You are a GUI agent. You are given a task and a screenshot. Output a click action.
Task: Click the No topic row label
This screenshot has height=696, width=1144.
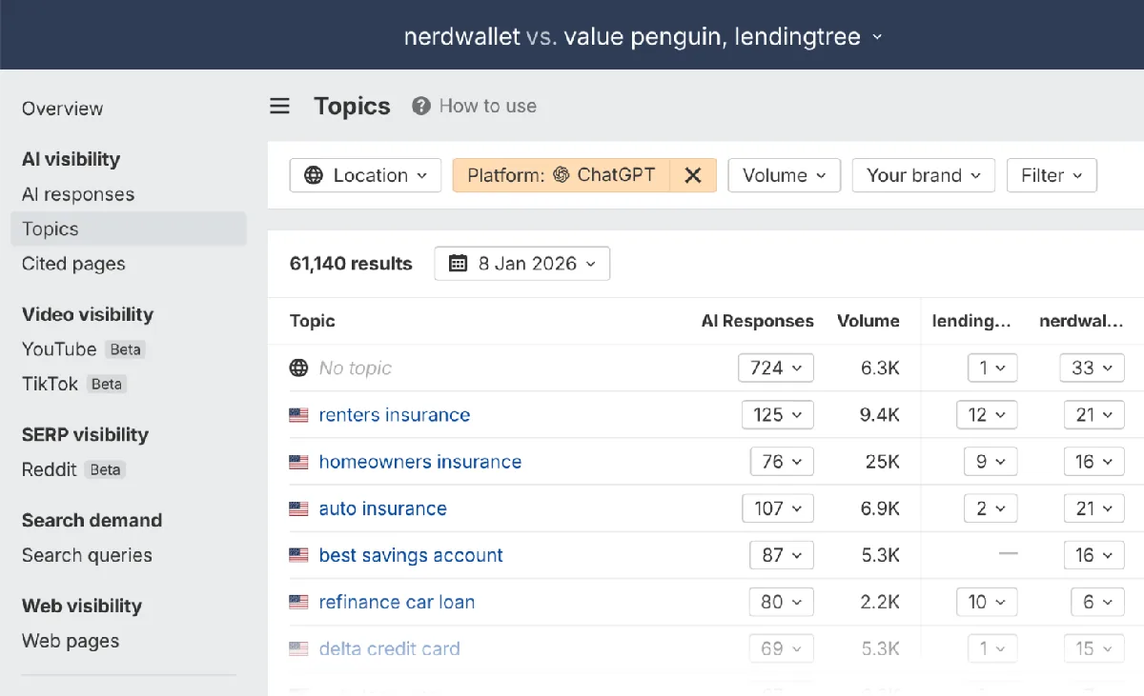click(x=356, y=368)
